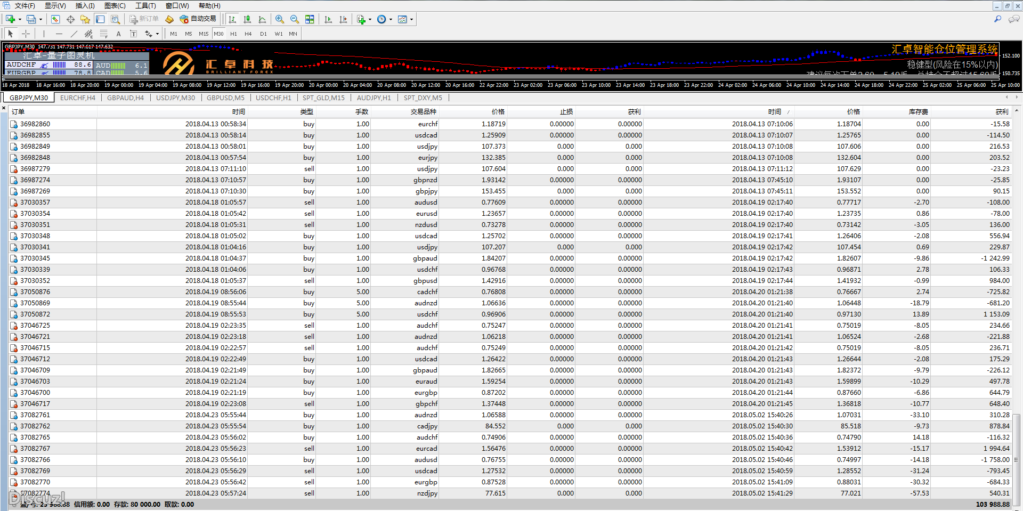Expand the indicators list dropdown arrow
This screenshot has width=1023, height=511.
[370, 19]
